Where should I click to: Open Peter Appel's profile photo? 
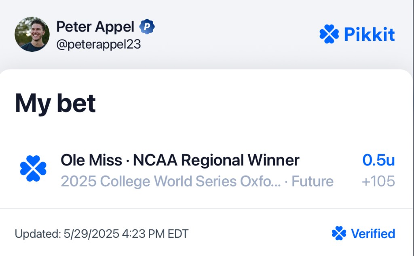pos(32,34)
